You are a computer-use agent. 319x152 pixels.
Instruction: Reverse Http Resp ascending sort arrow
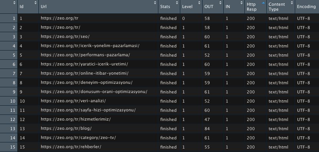tap(263, 3)
